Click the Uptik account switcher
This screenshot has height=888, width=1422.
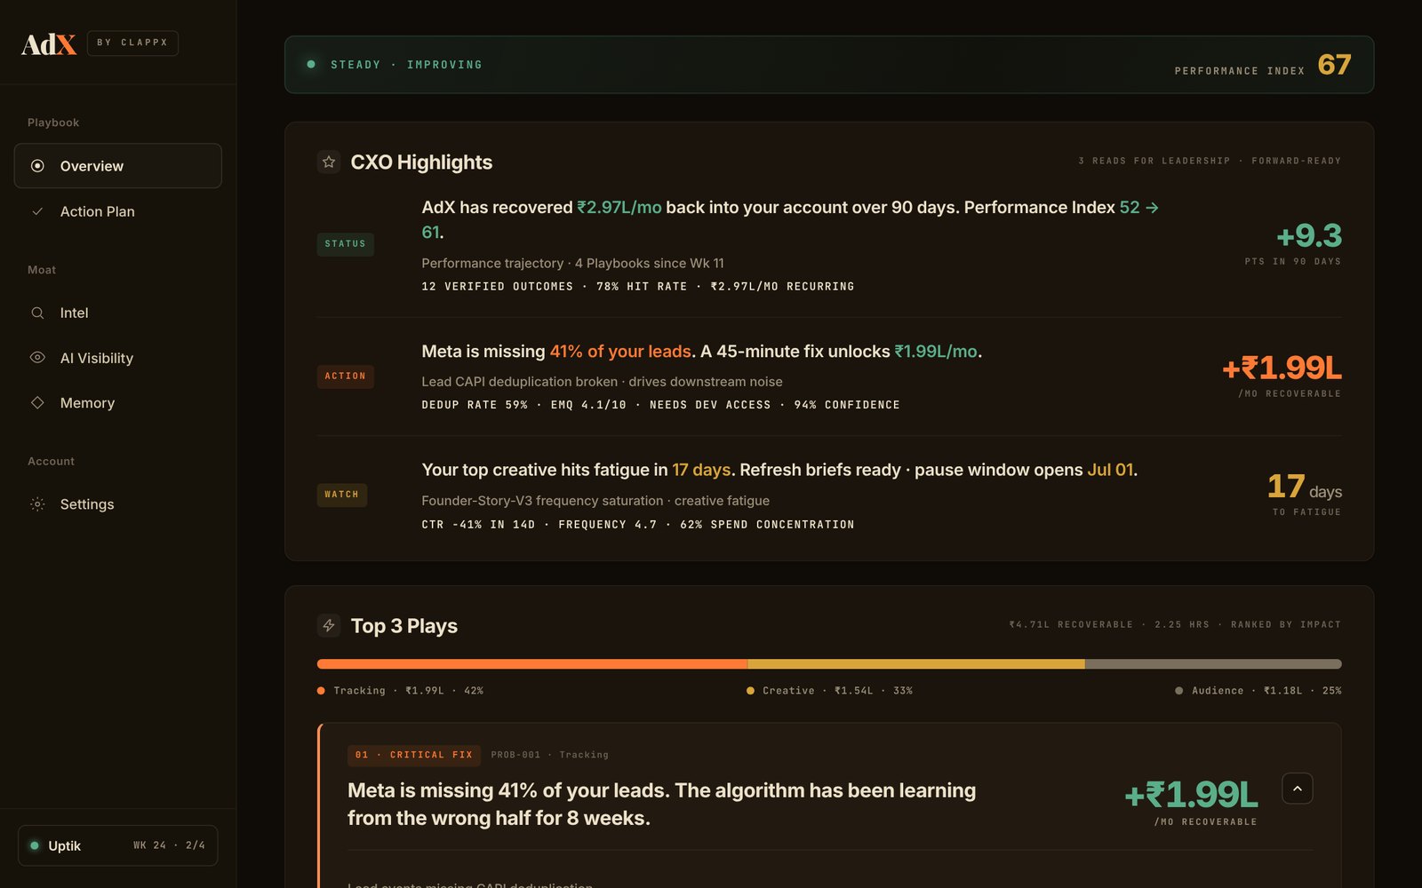(118, 845)
